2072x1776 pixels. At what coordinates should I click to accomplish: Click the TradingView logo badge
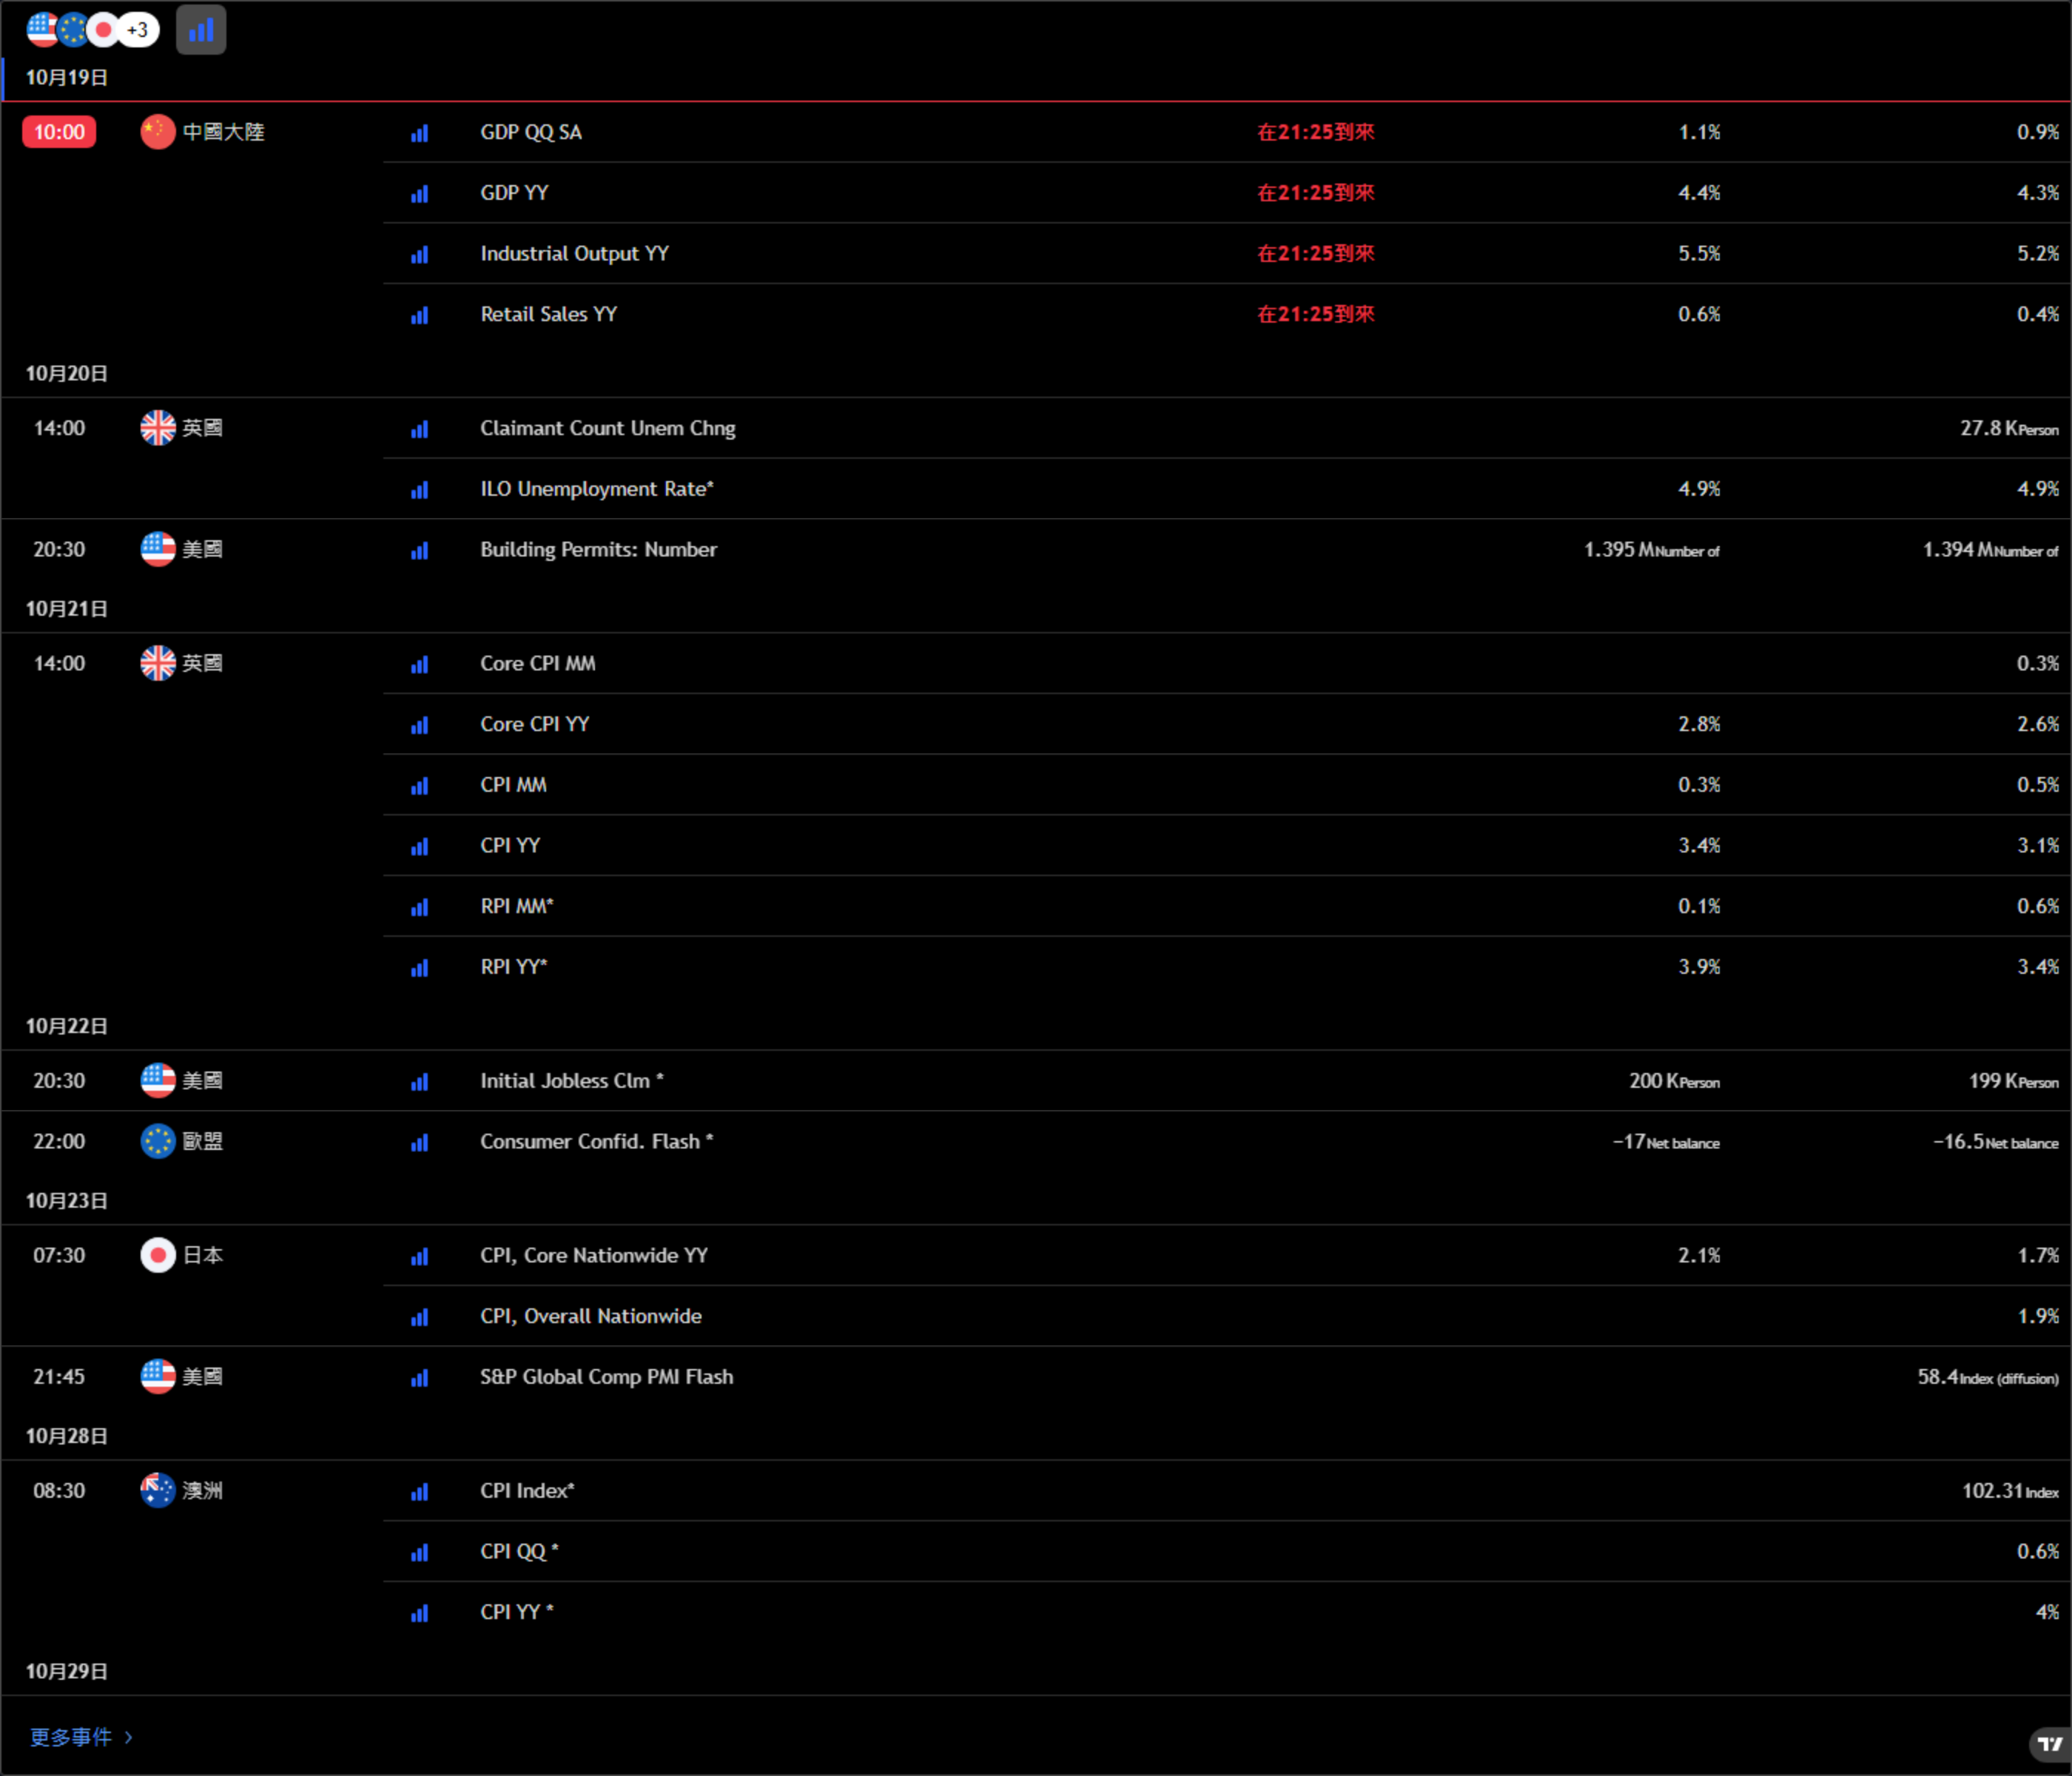point(2049,1744)
